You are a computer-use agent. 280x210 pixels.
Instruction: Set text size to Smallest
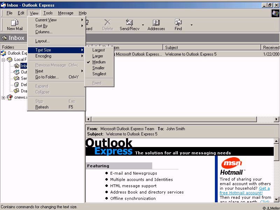pos(99,74)
